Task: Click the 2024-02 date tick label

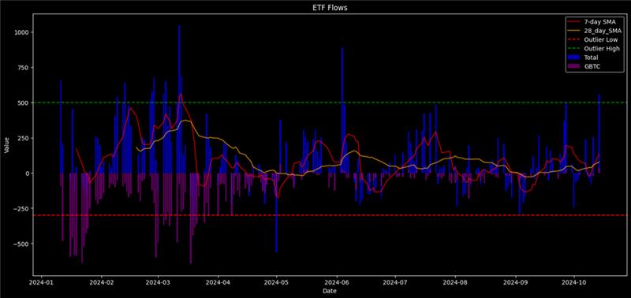Action: point(102,282)
